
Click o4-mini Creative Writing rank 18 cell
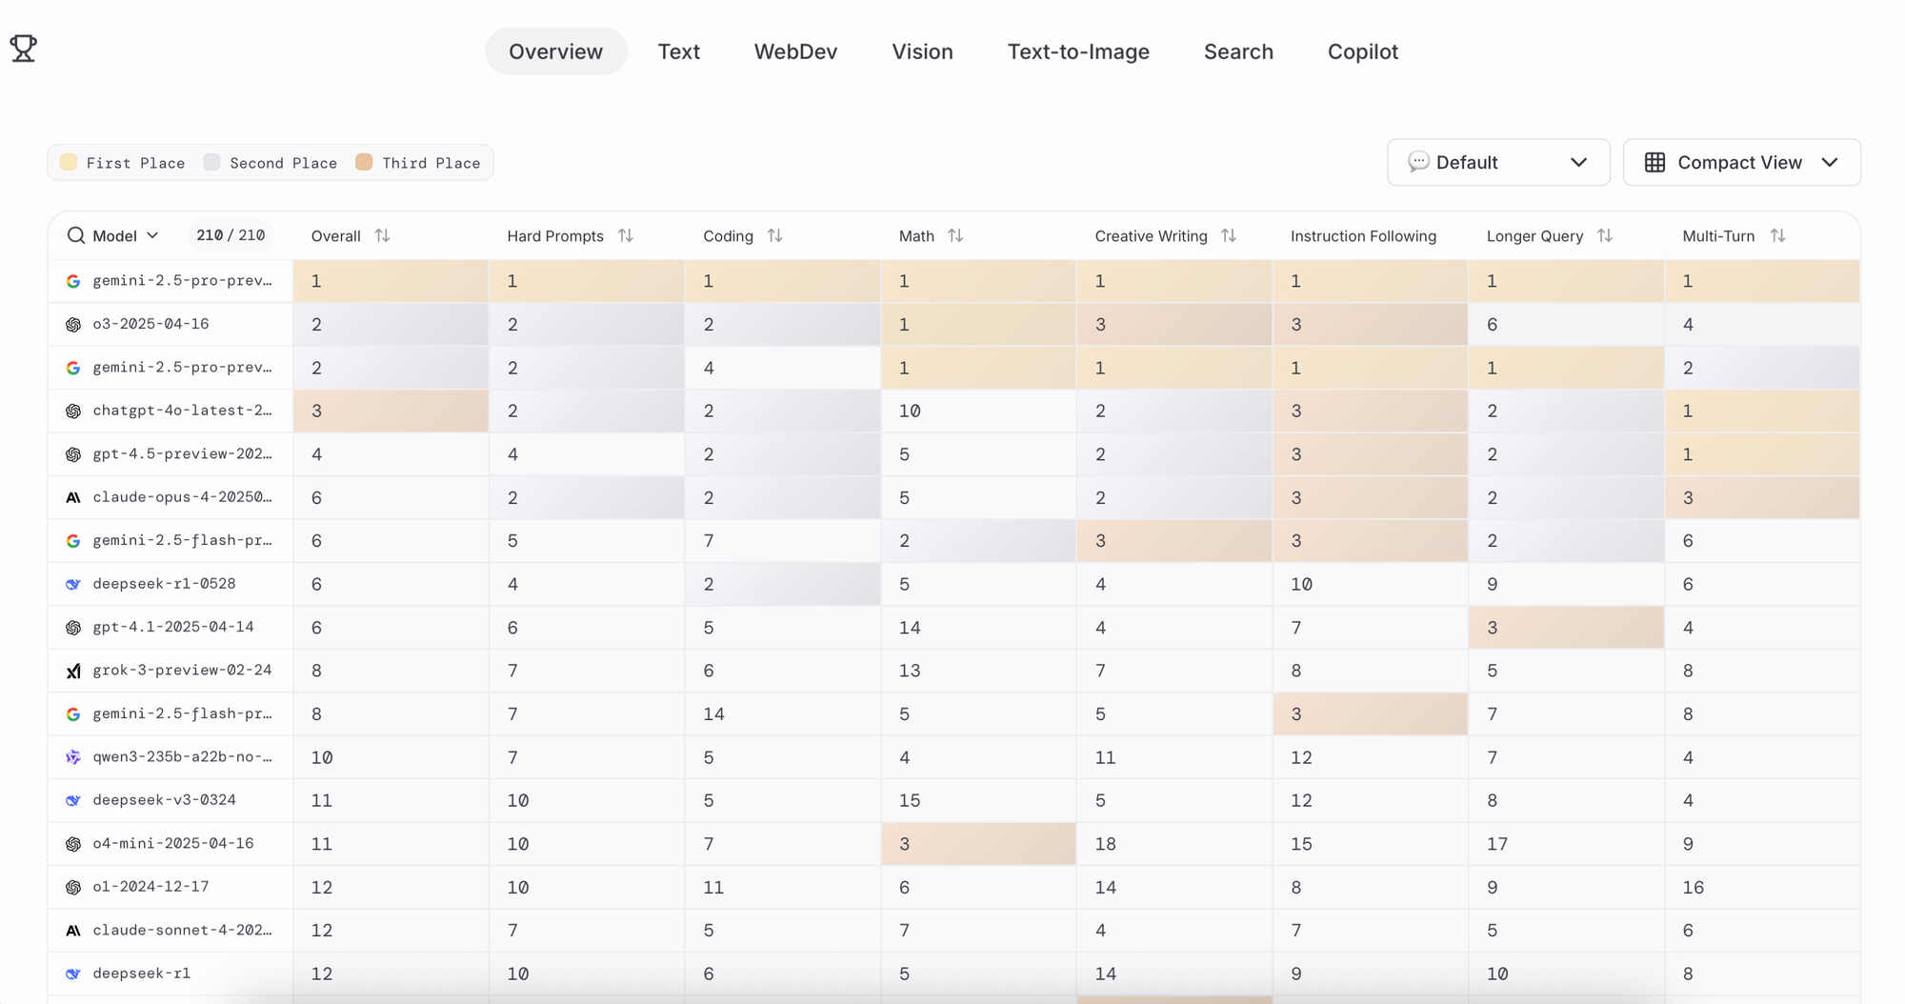click(1174, 844)
